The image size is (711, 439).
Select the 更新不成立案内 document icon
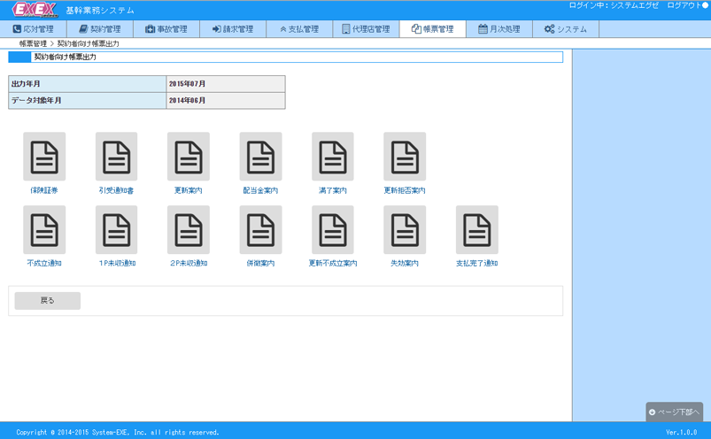[x=333, y=230]
